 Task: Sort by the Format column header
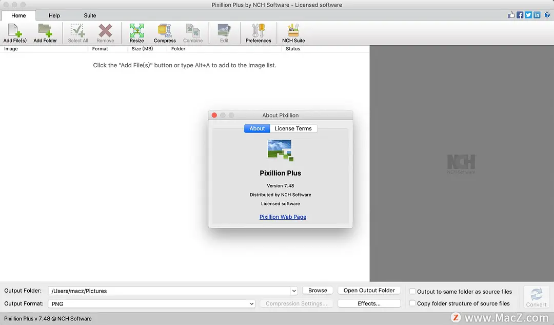pos(107,49)
